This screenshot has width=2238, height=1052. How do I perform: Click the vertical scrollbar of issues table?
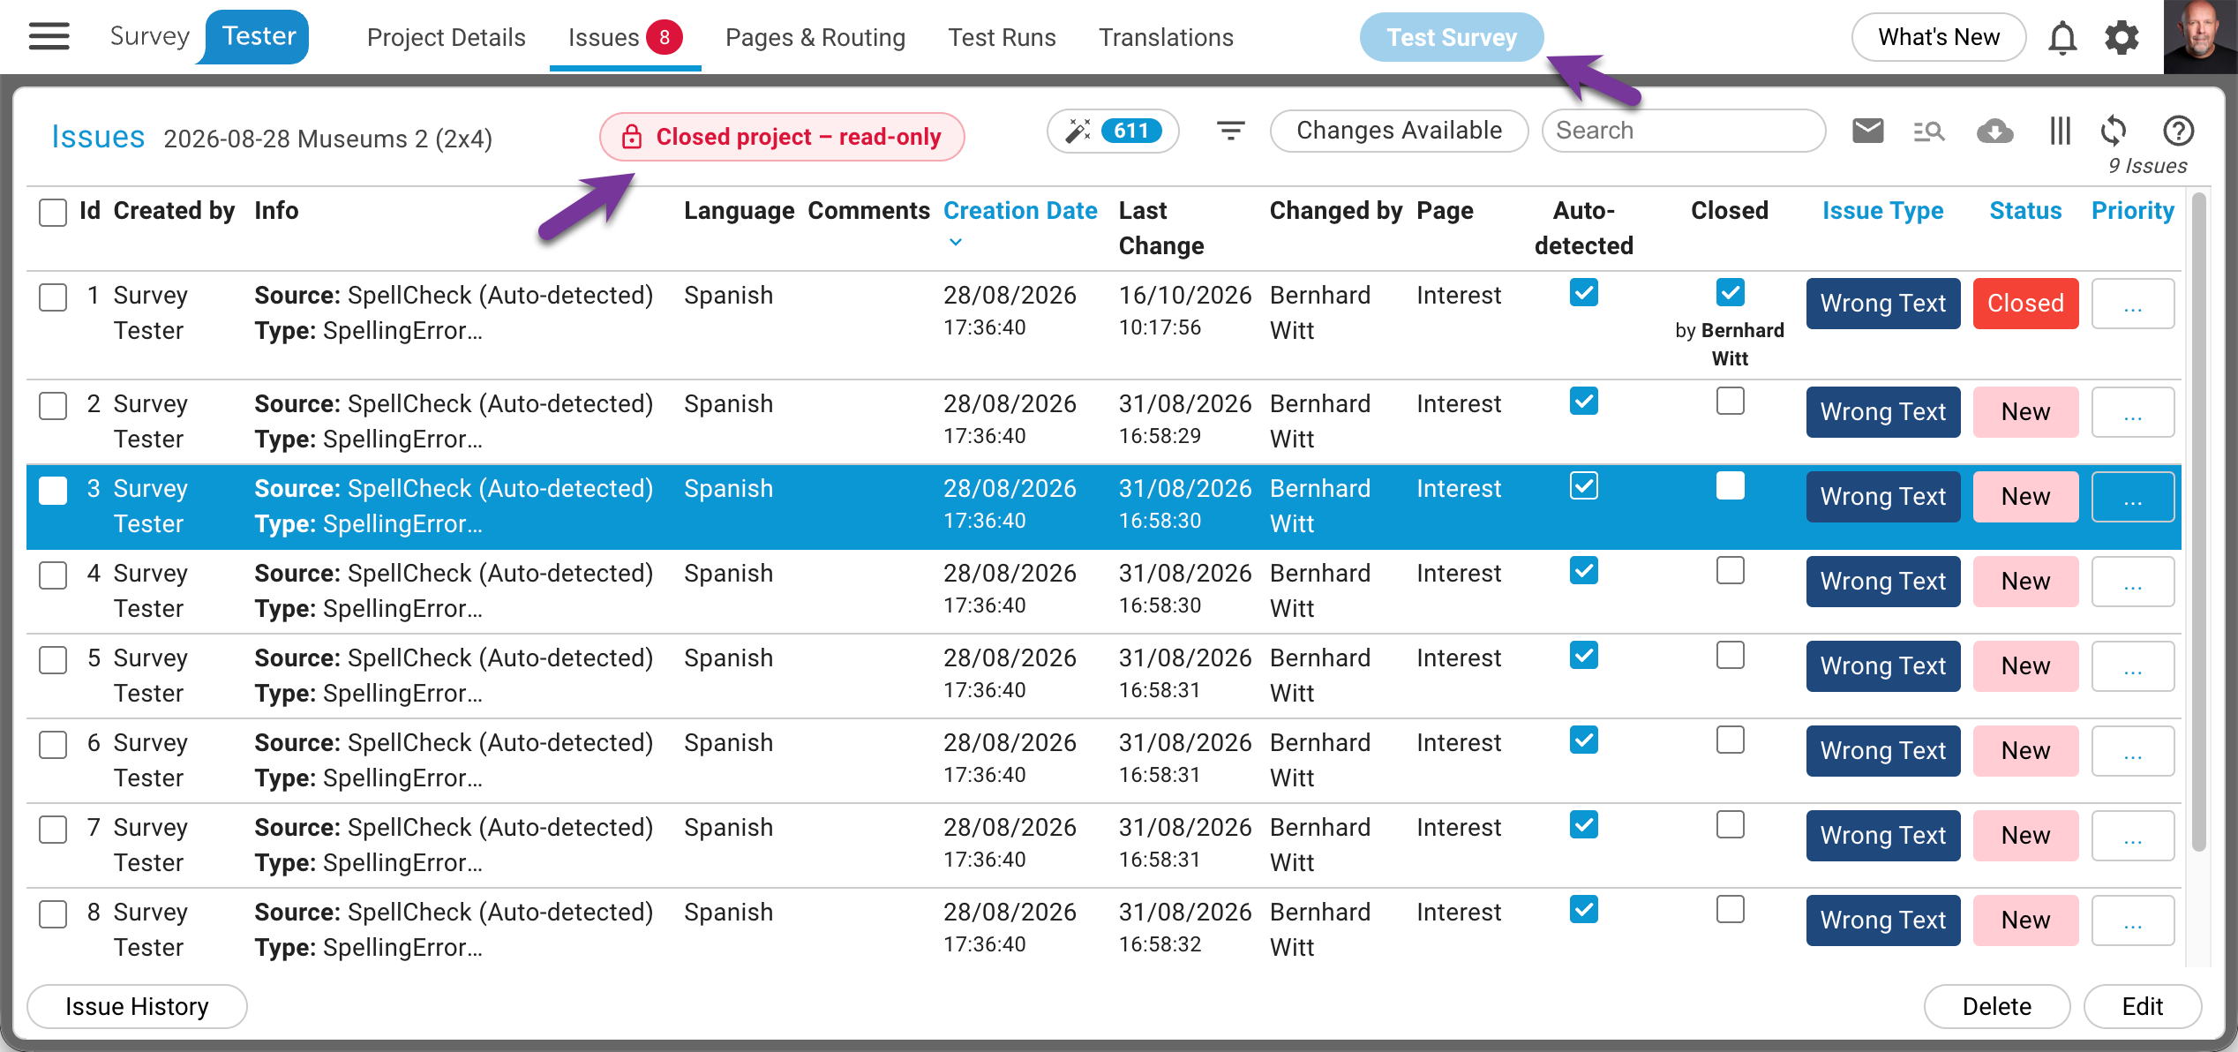(2199, 521)
